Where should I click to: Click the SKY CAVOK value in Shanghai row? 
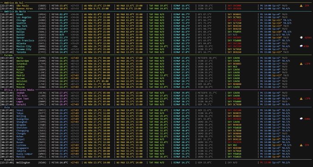234,122
